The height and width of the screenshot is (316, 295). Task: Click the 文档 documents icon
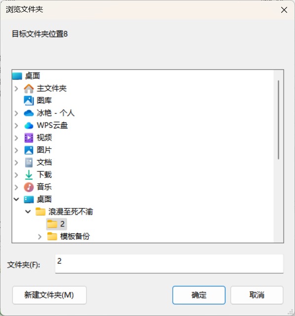29,162
